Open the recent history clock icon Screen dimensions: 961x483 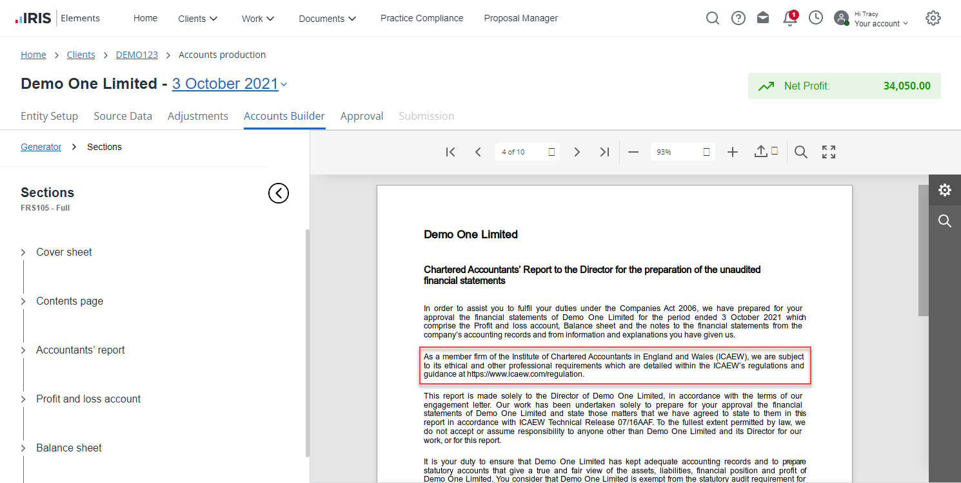click(816, 18)
